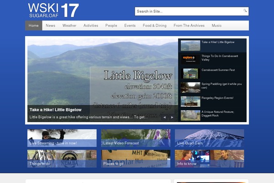
Task: Open Carrabassett Summer Fest title link
Action: (218, 70)
